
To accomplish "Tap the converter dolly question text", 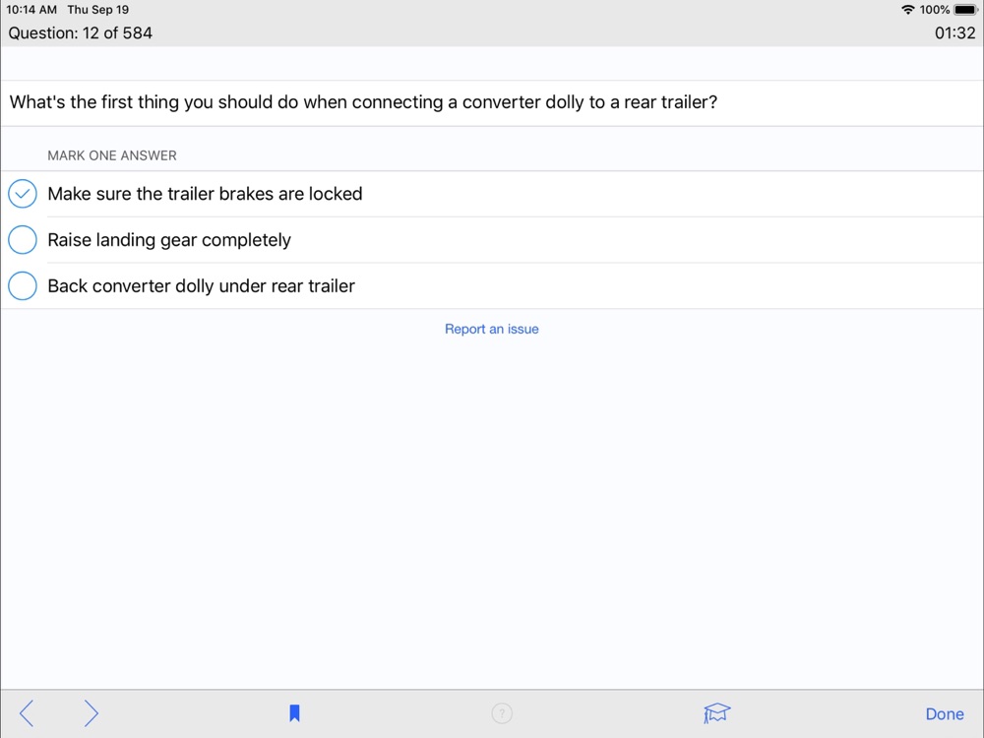I will point(363,102).
